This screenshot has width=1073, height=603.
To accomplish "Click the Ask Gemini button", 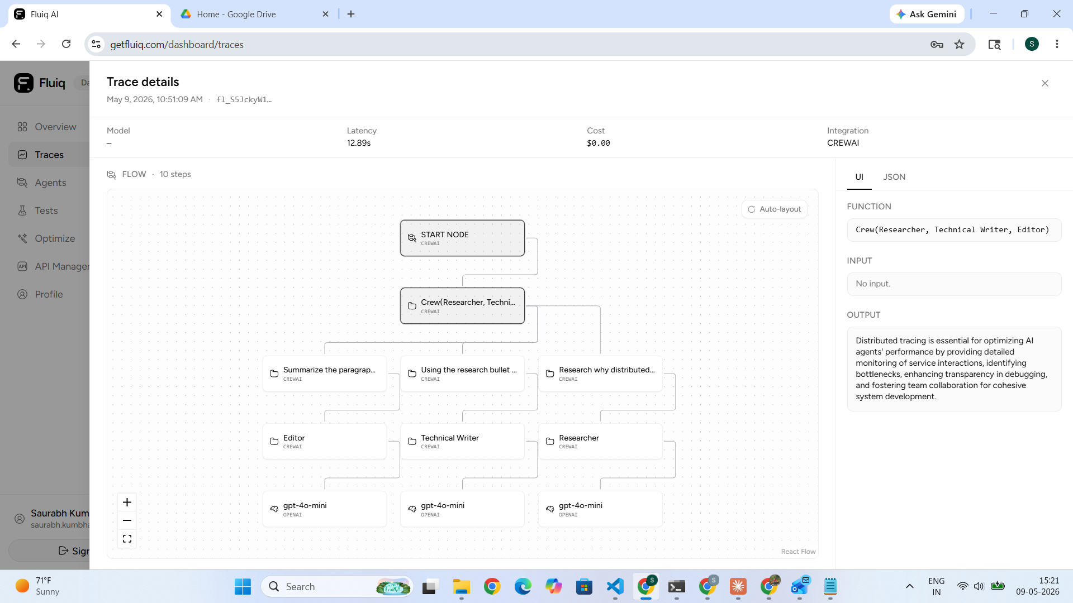I will [x=927, y=14].
